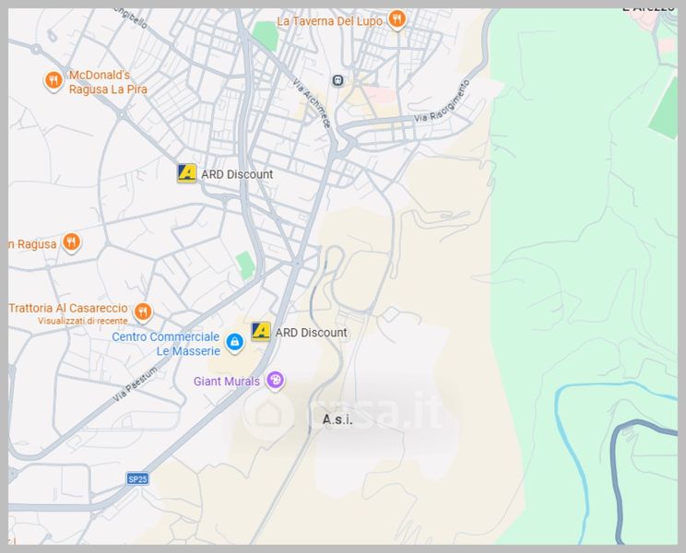Screen dimensions: 686x553
Task: Open the Giant Murals purple attraction icon
Action: point(275,380)
